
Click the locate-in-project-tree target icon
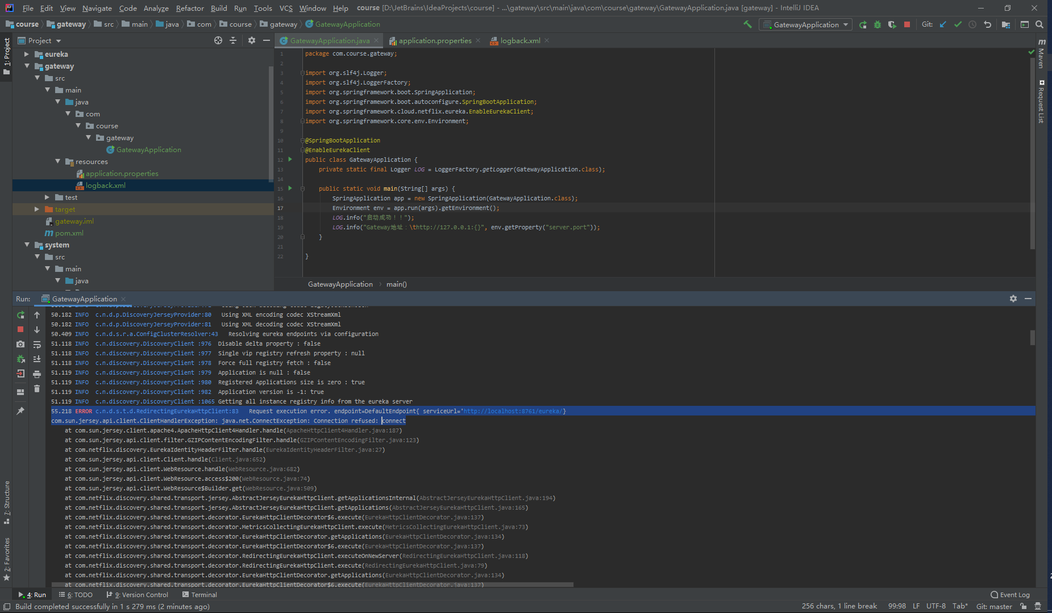click(x=218, y=40)
